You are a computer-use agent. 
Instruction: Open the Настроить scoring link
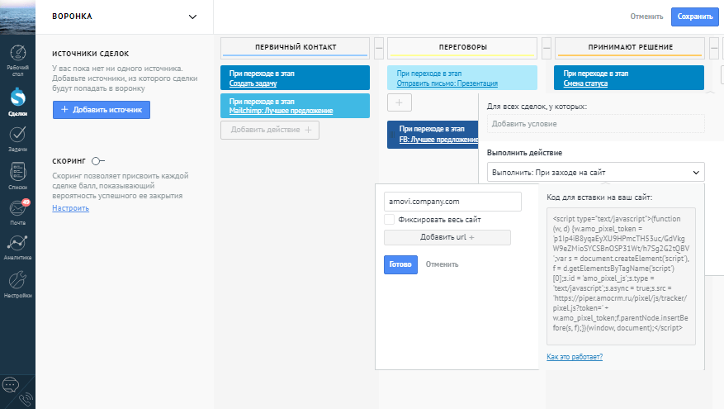pos(71,208)
